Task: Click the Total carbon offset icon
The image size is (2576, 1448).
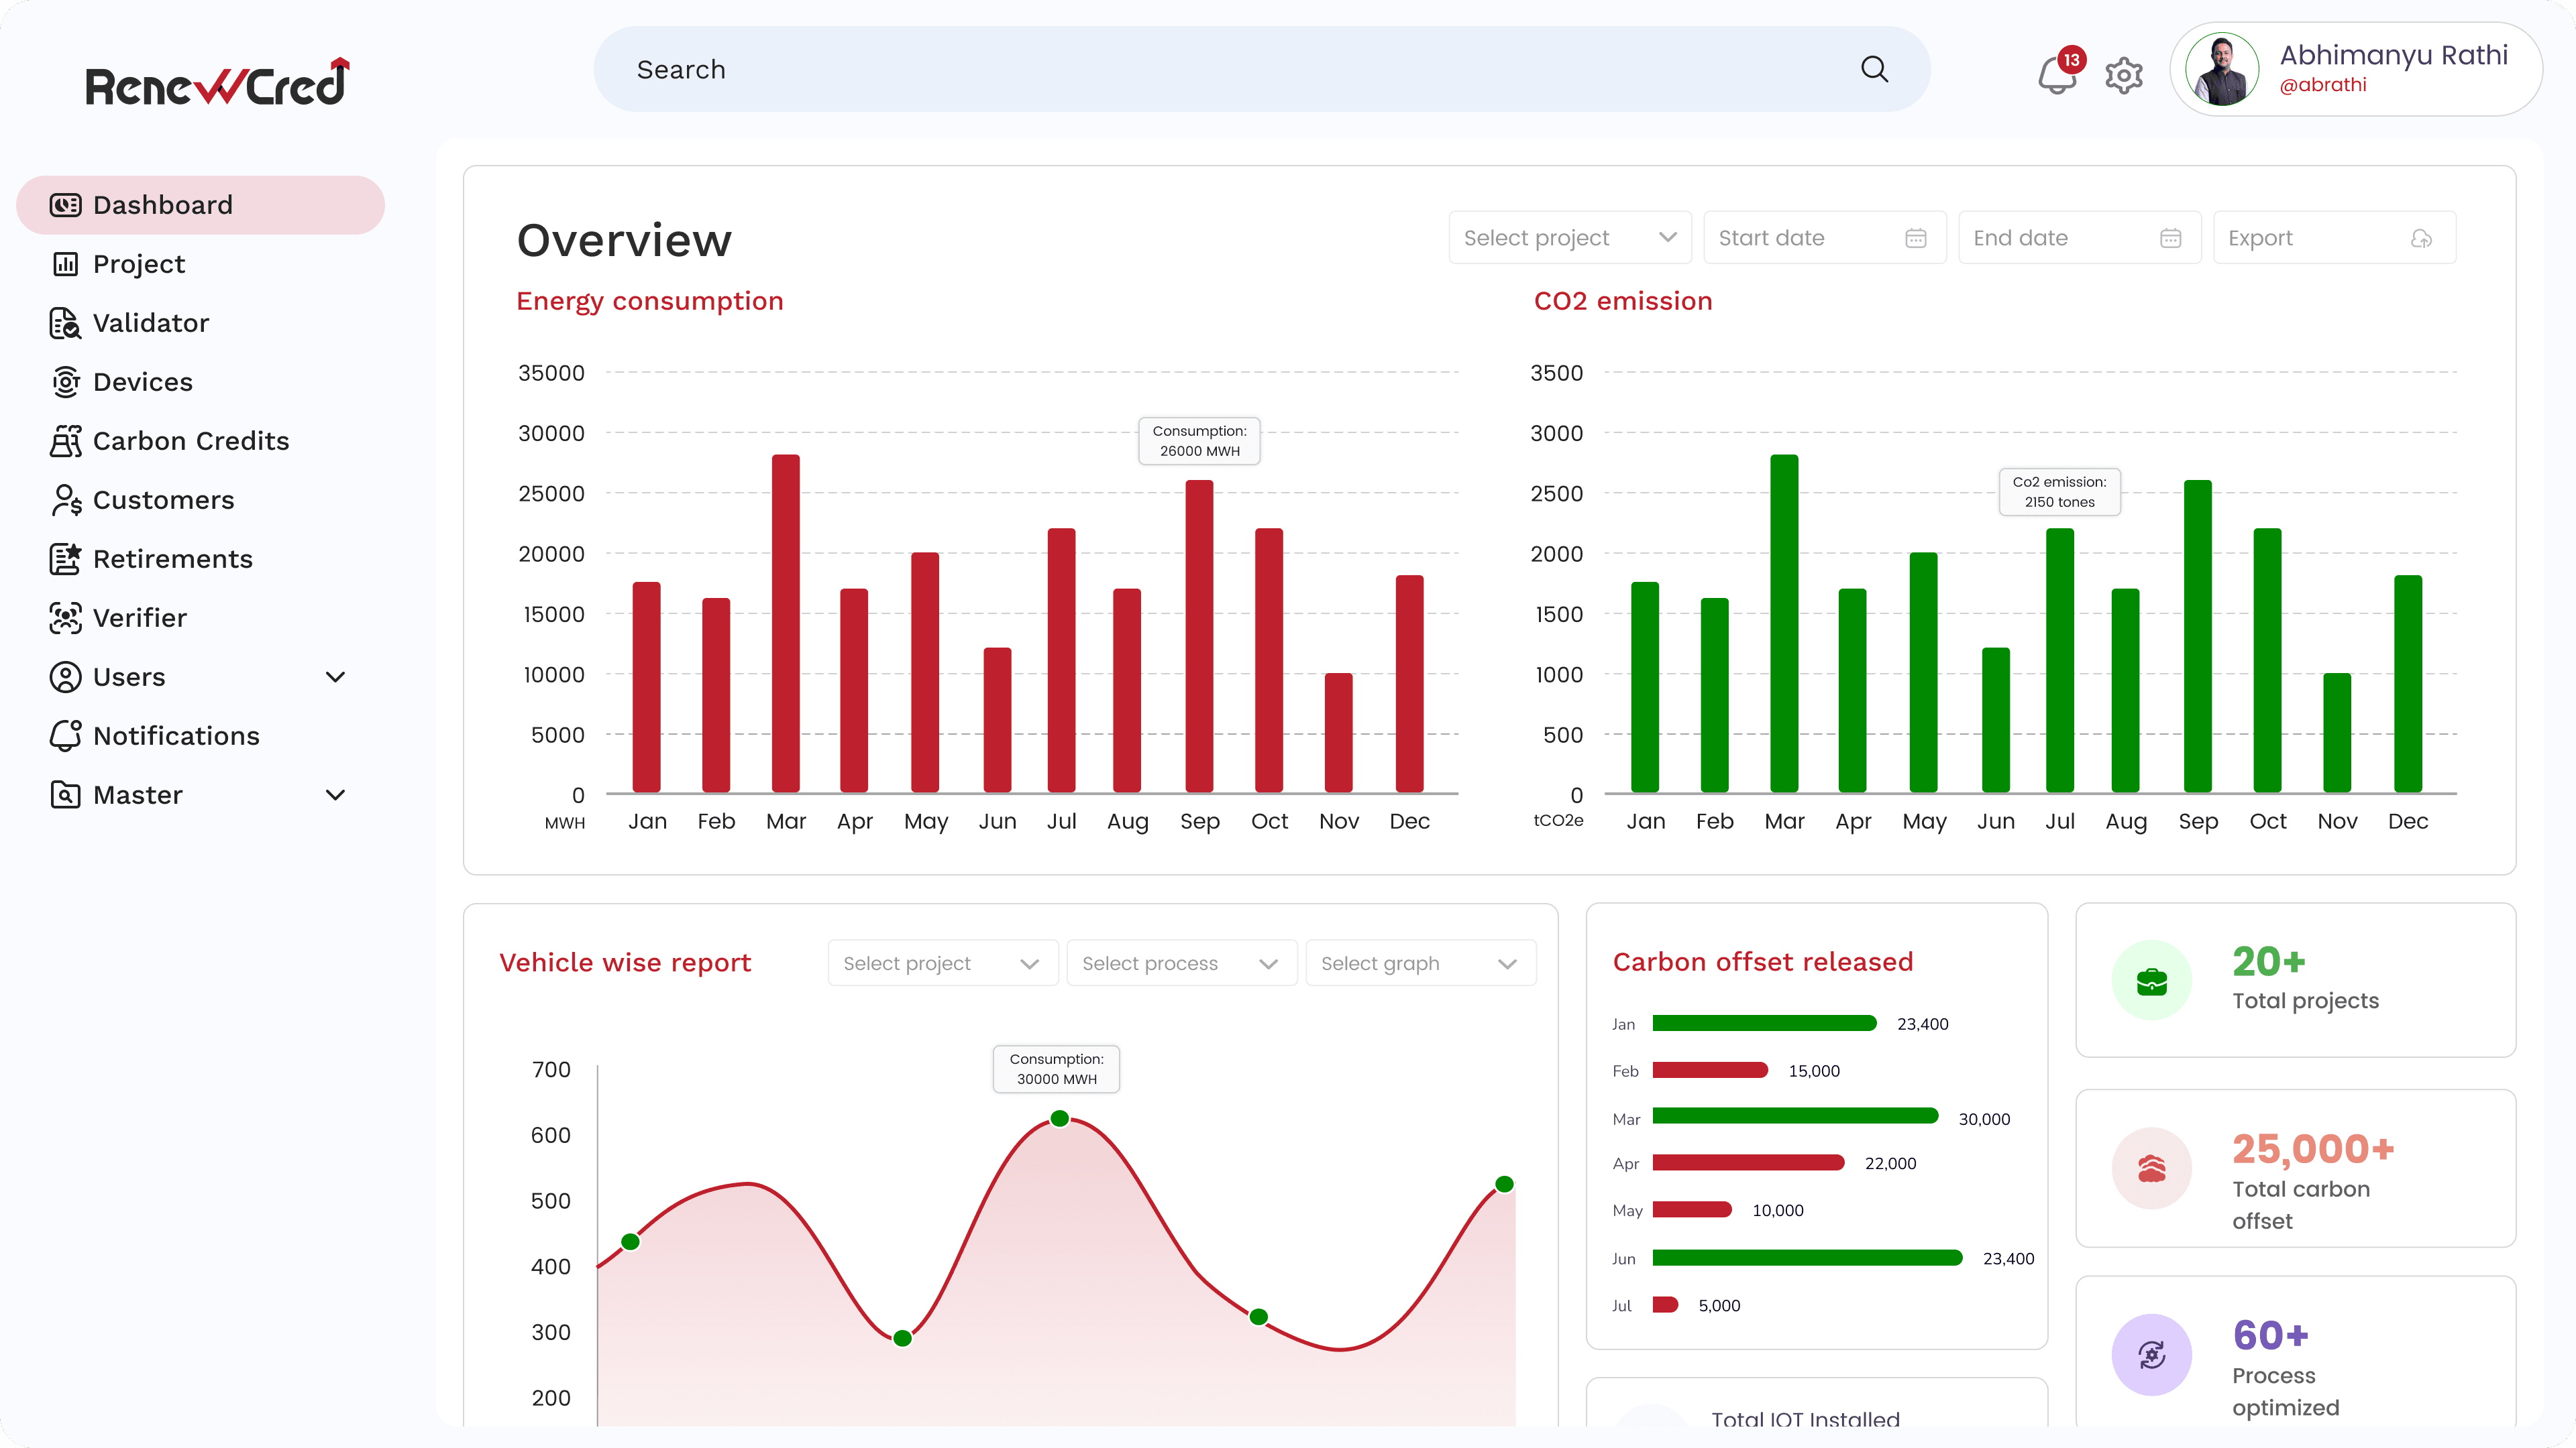Action: [2151, 1167]
